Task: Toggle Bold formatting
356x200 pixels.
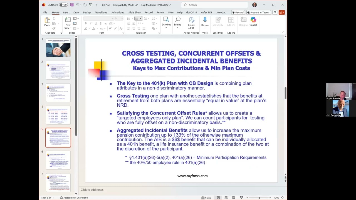Action: (86, 24)
